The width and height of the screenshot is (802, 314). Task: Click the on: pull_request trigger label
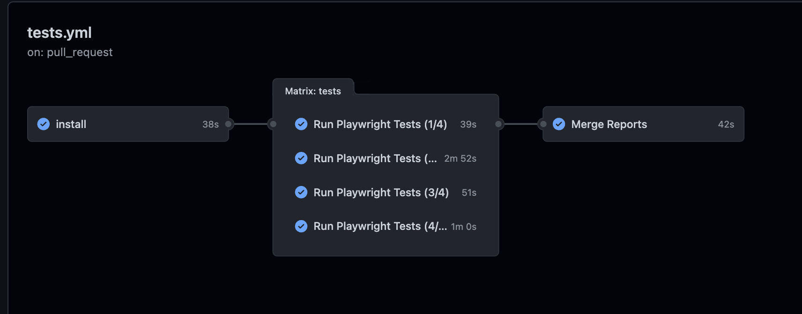pyautogui.click(x=69, y=52)
